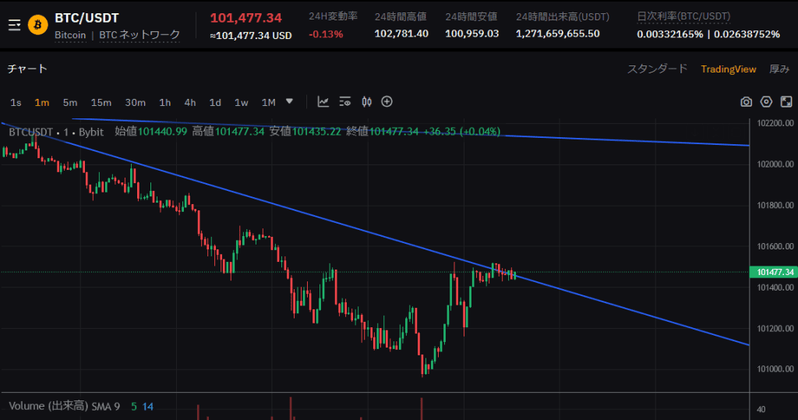This screenshot has width=798, height=420.
Task: Open the BTC/USDT pair selector
Action: [87, 18]
